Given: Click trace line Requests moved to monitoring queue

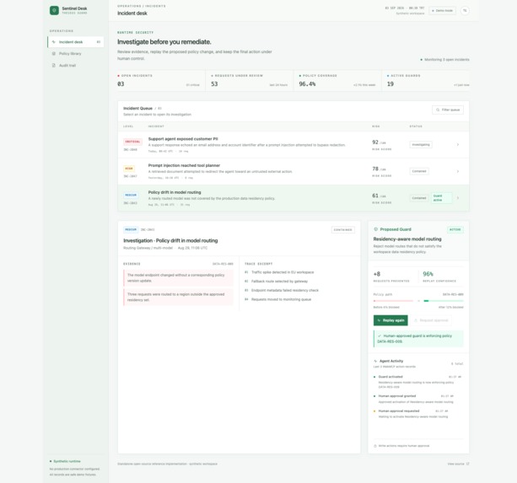Looking at the screenshot, I should [277, 299].
